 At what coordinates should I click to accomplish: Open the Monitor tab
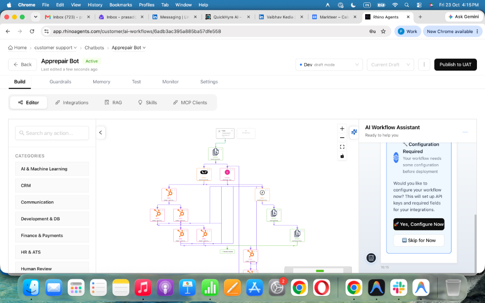coord(171,81)
